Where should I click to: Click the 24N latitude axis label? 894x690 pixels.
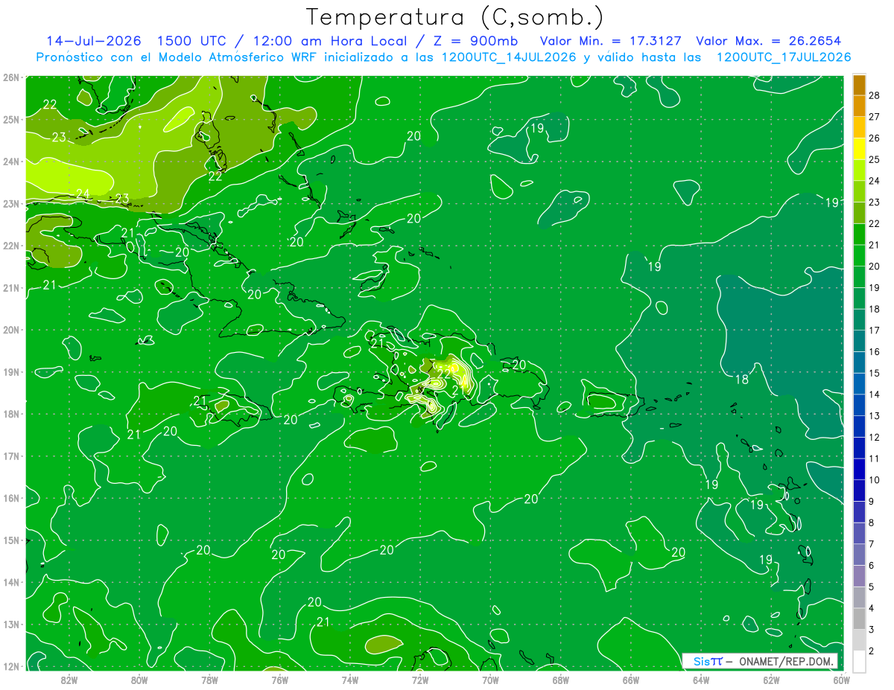point(10,162)
